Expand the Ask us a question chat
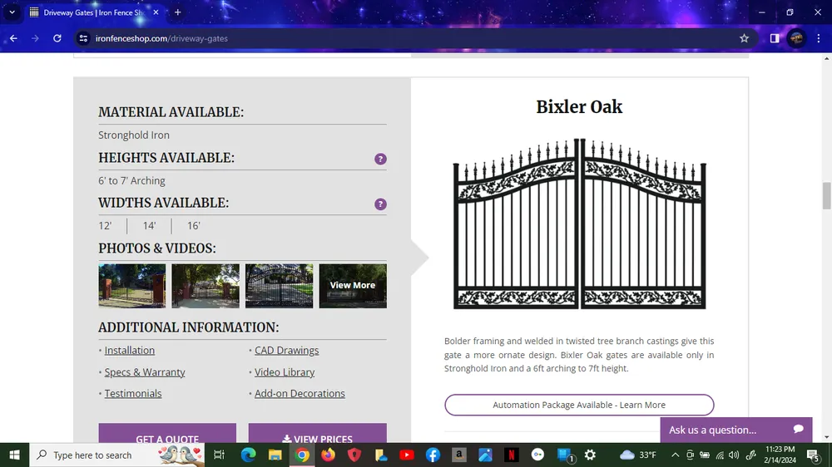 735,430
